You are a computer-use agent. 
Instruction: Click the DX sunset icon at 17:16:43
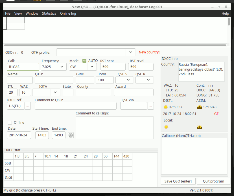click(200, 107)
